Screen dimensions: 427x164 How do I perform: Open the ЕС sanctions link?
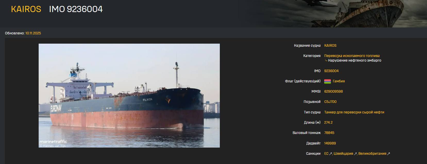(x=326, y=153)
